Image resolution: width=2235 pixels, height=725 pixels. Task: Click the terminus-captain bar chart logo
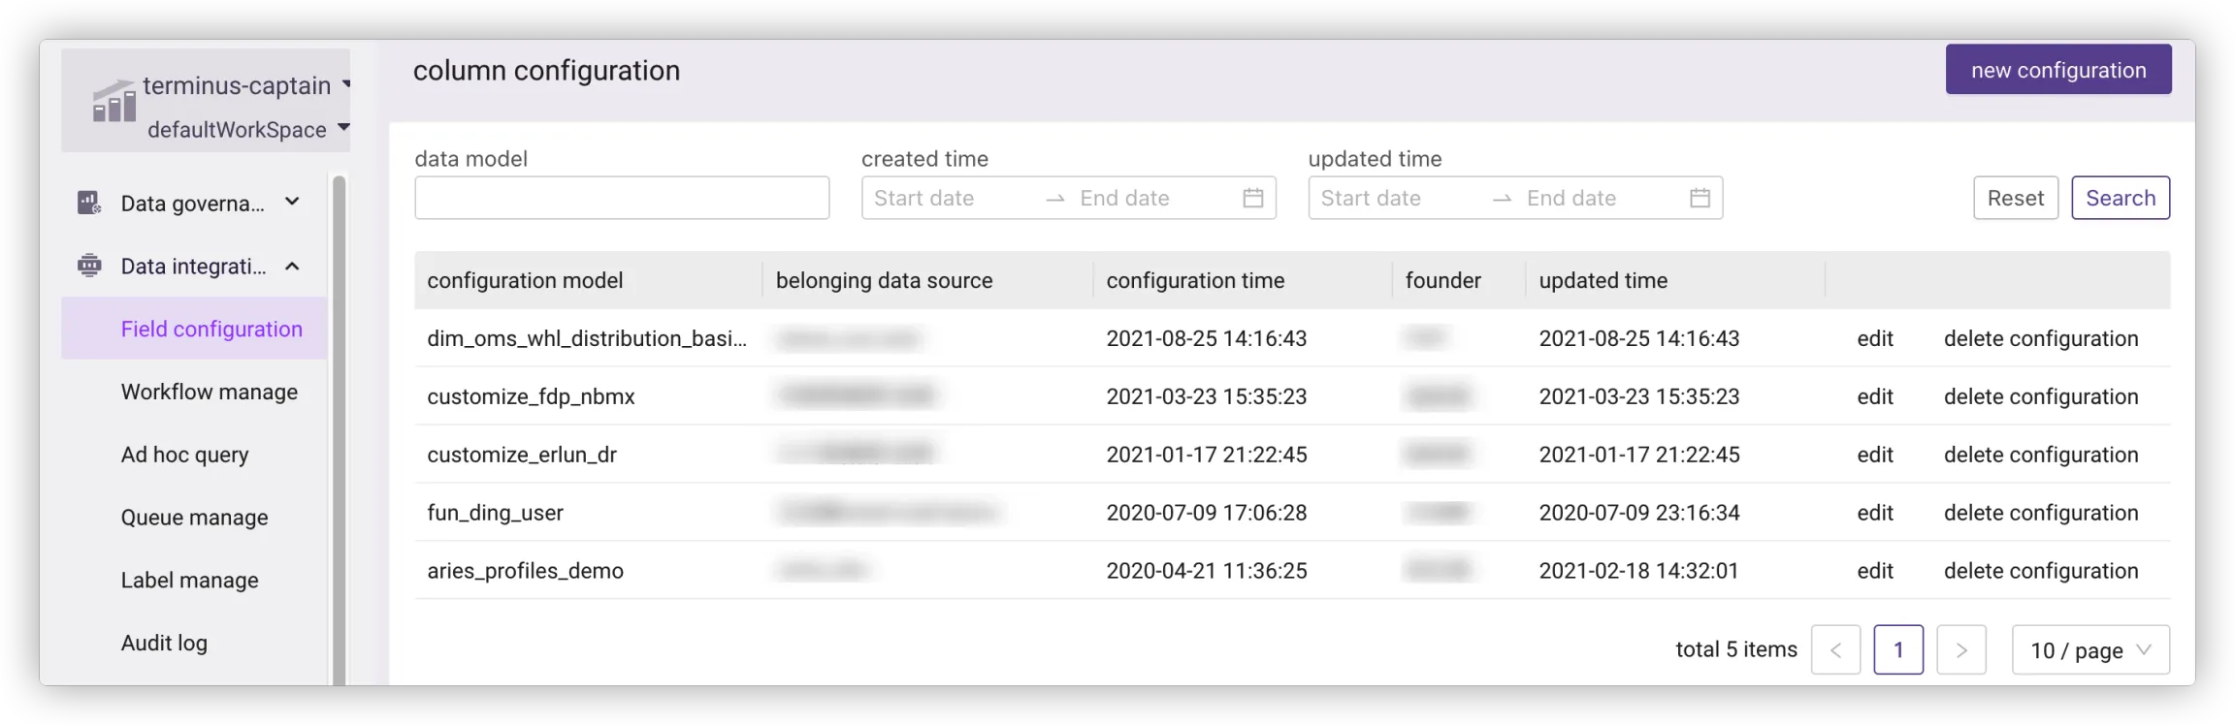[x=113, y=101]
